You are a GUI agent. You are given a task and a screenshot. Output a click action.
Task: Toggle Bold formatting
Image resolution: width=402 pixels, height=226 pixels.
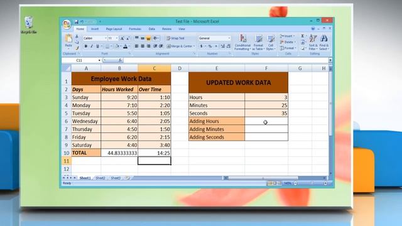pos(86,46)
